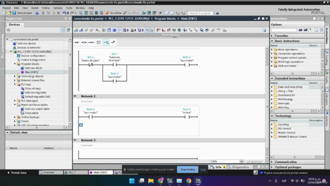Open the Edit menu
330x186 pixels.
16,8
